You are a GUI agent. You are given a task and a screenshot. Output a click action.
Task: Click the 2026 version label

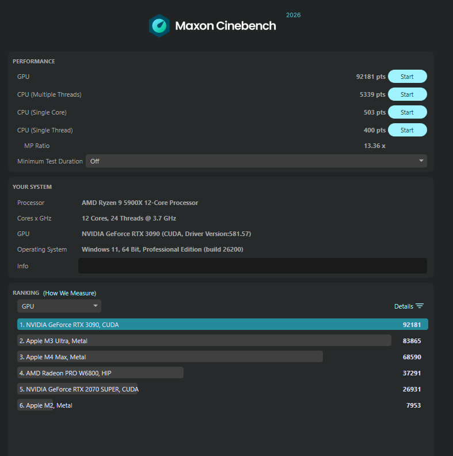[x=294, y=15]
